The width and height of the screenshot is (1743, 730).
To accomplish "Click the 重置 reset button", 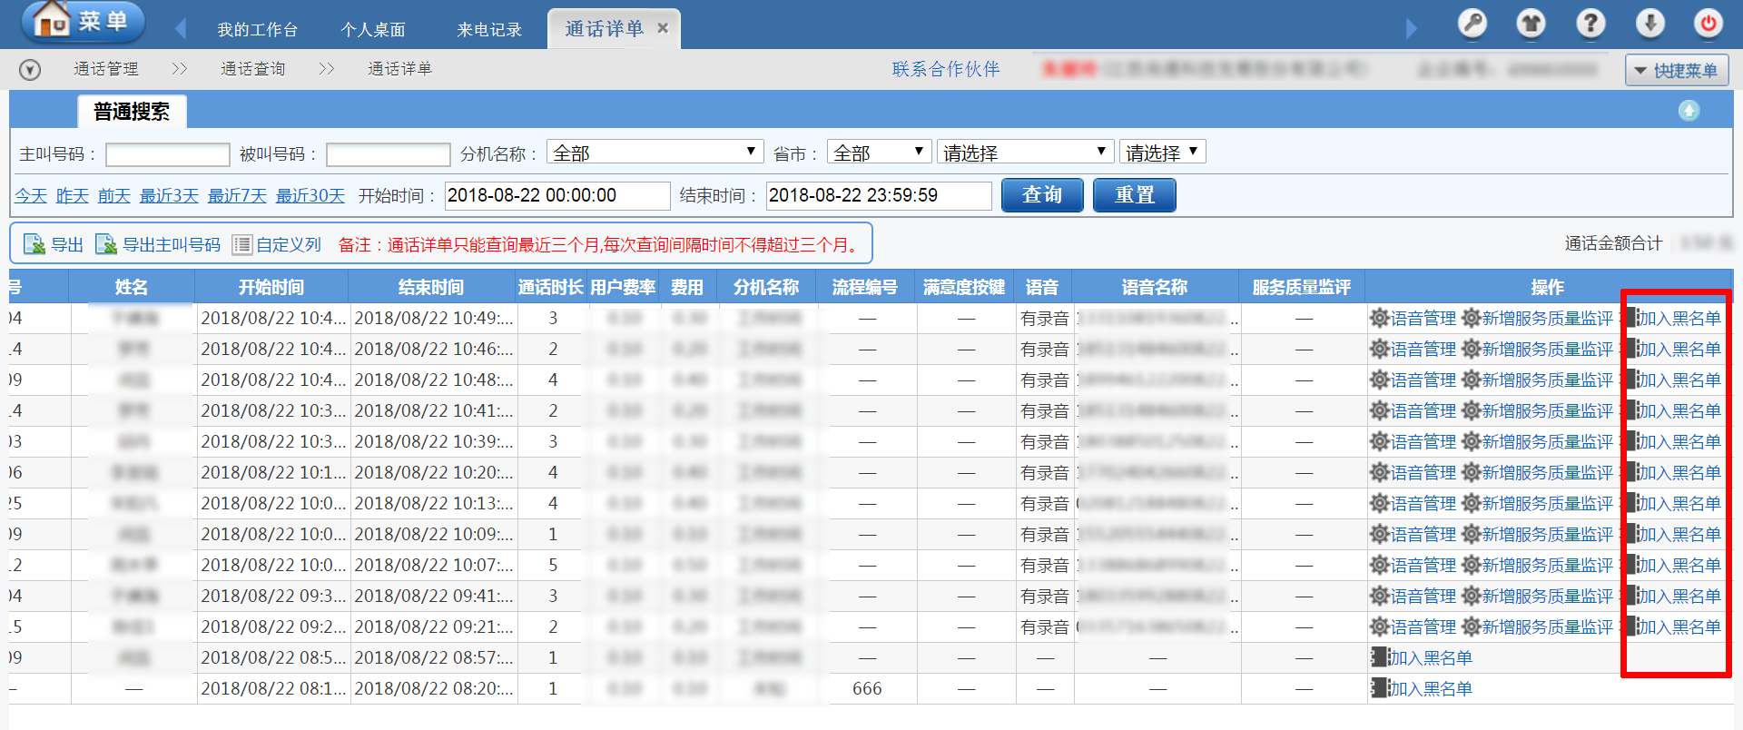I will (1134, 195).
